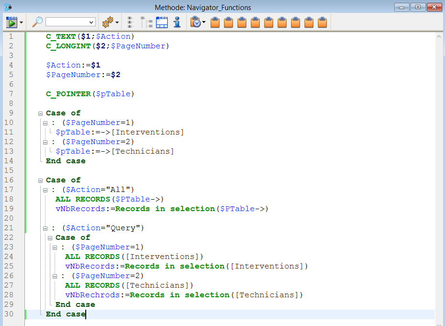Collapse the first Case of block on line 9
The width and height of the screenshot is (445, 326).
[40, 113]
